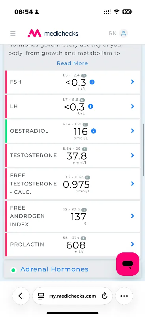Tap the page reader icon in the address bar
This screenshot has width=145, height=317.
(x=41, y=296)
